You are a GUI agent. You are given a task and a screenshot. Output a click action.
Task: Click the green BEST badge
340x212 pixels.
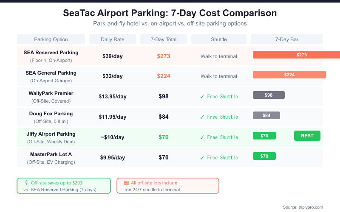pos(307,136)
